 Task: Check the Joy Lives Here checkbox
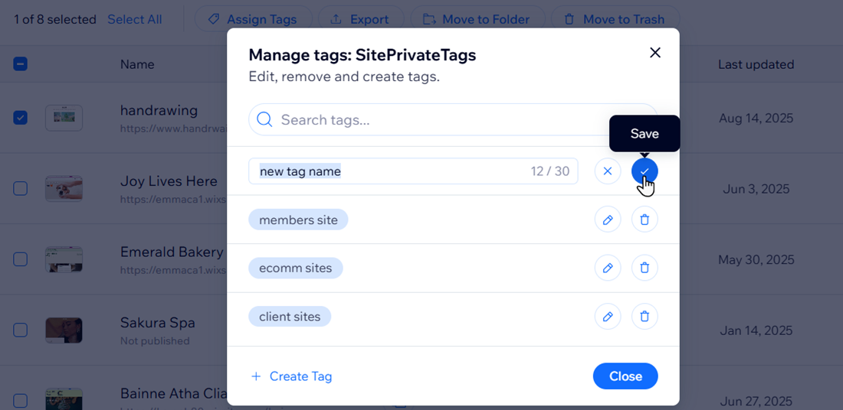(21, 188)
